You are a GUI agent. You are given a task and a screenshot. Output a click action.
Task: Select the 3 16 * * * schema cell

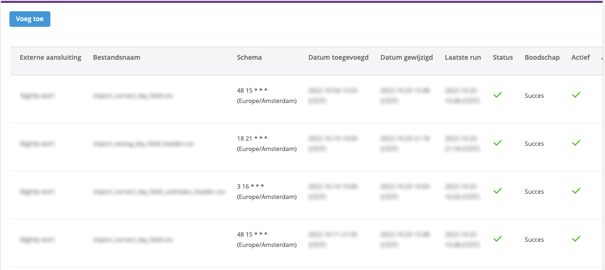[x=266, y=191]
